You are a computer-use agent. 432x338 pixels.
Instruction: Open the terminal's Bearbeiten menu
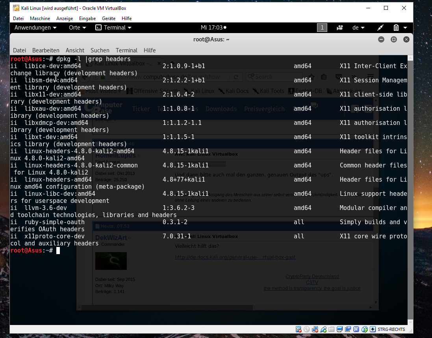click(x=46, y=50)
